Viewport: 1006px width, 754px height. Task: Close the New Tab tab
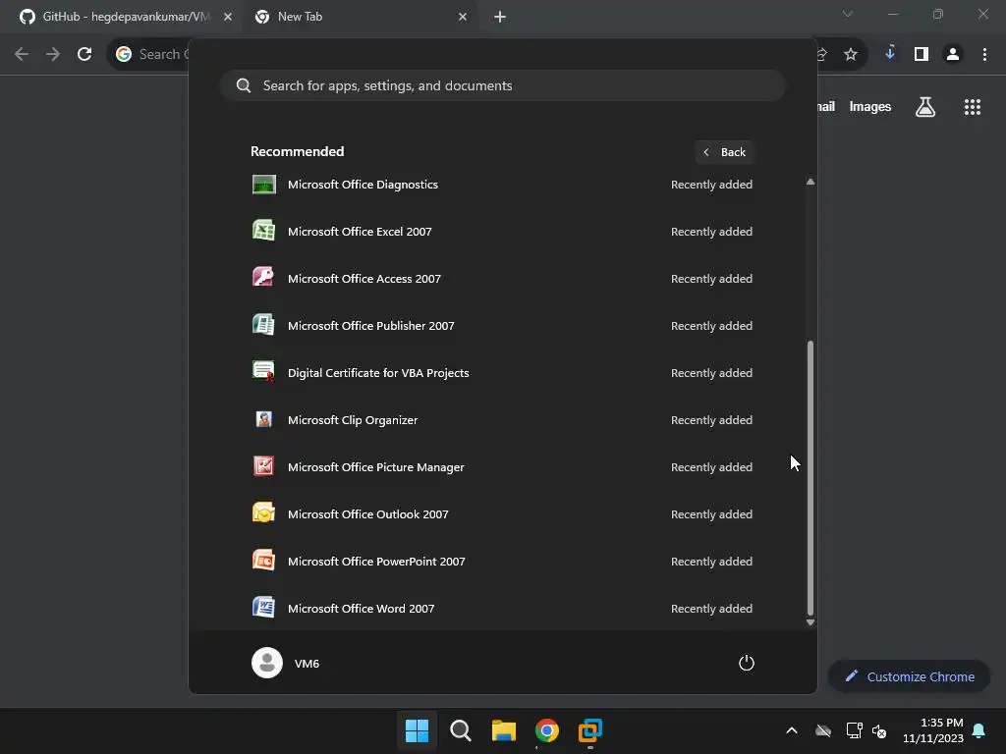tap(463, 17)
